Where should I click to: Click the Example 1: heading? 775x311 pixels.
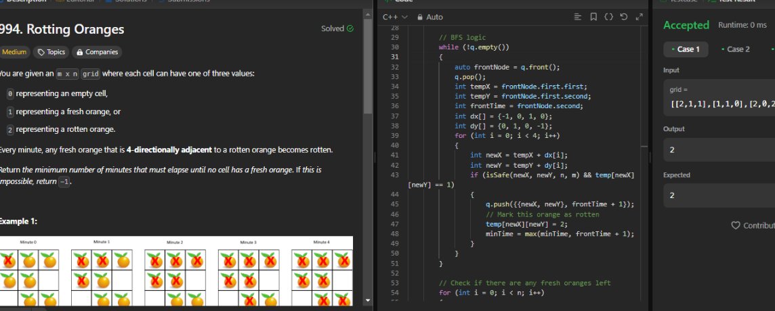pos(18,222)
